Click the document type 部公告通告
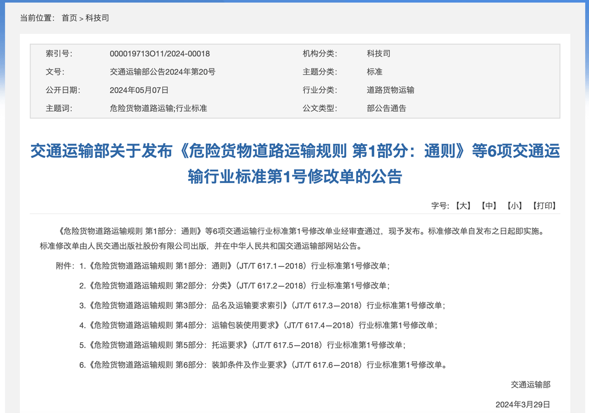 tap(386, 108)
